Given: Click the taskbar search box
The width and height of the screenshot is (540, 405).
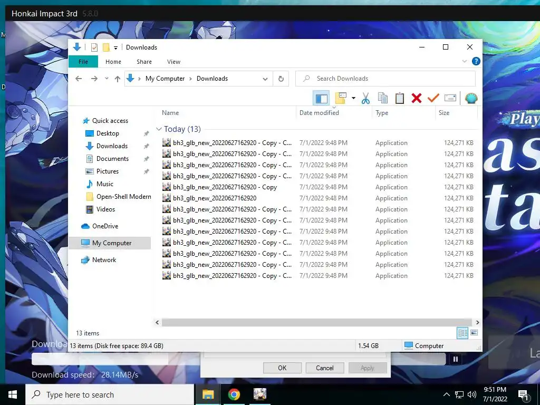Looking at the screenshot, I should 110,394.
